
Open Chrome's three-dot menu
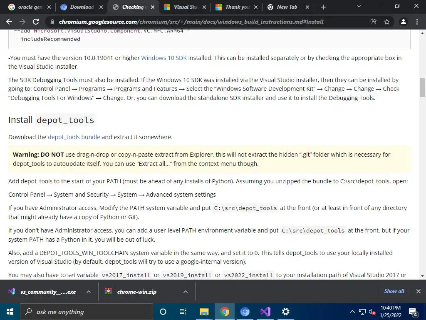tap(417, 22)
